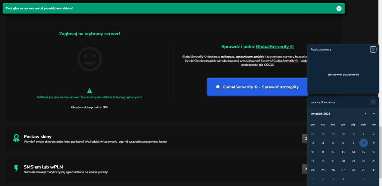Click the info icon on GlobalServerify button

[218, 87]
